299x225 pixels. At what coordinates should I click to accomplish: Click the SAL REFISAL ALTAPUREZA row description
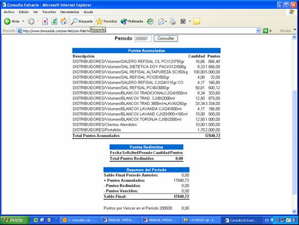click(x=130, y=72)
